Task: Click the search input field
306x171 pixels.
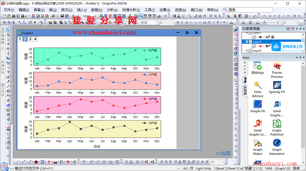Action: (248, 10)
